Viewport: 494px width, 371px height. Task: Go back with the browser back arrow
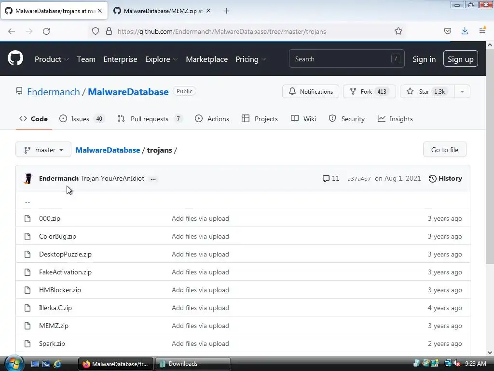pyautogui.click(x=12, y=31)
